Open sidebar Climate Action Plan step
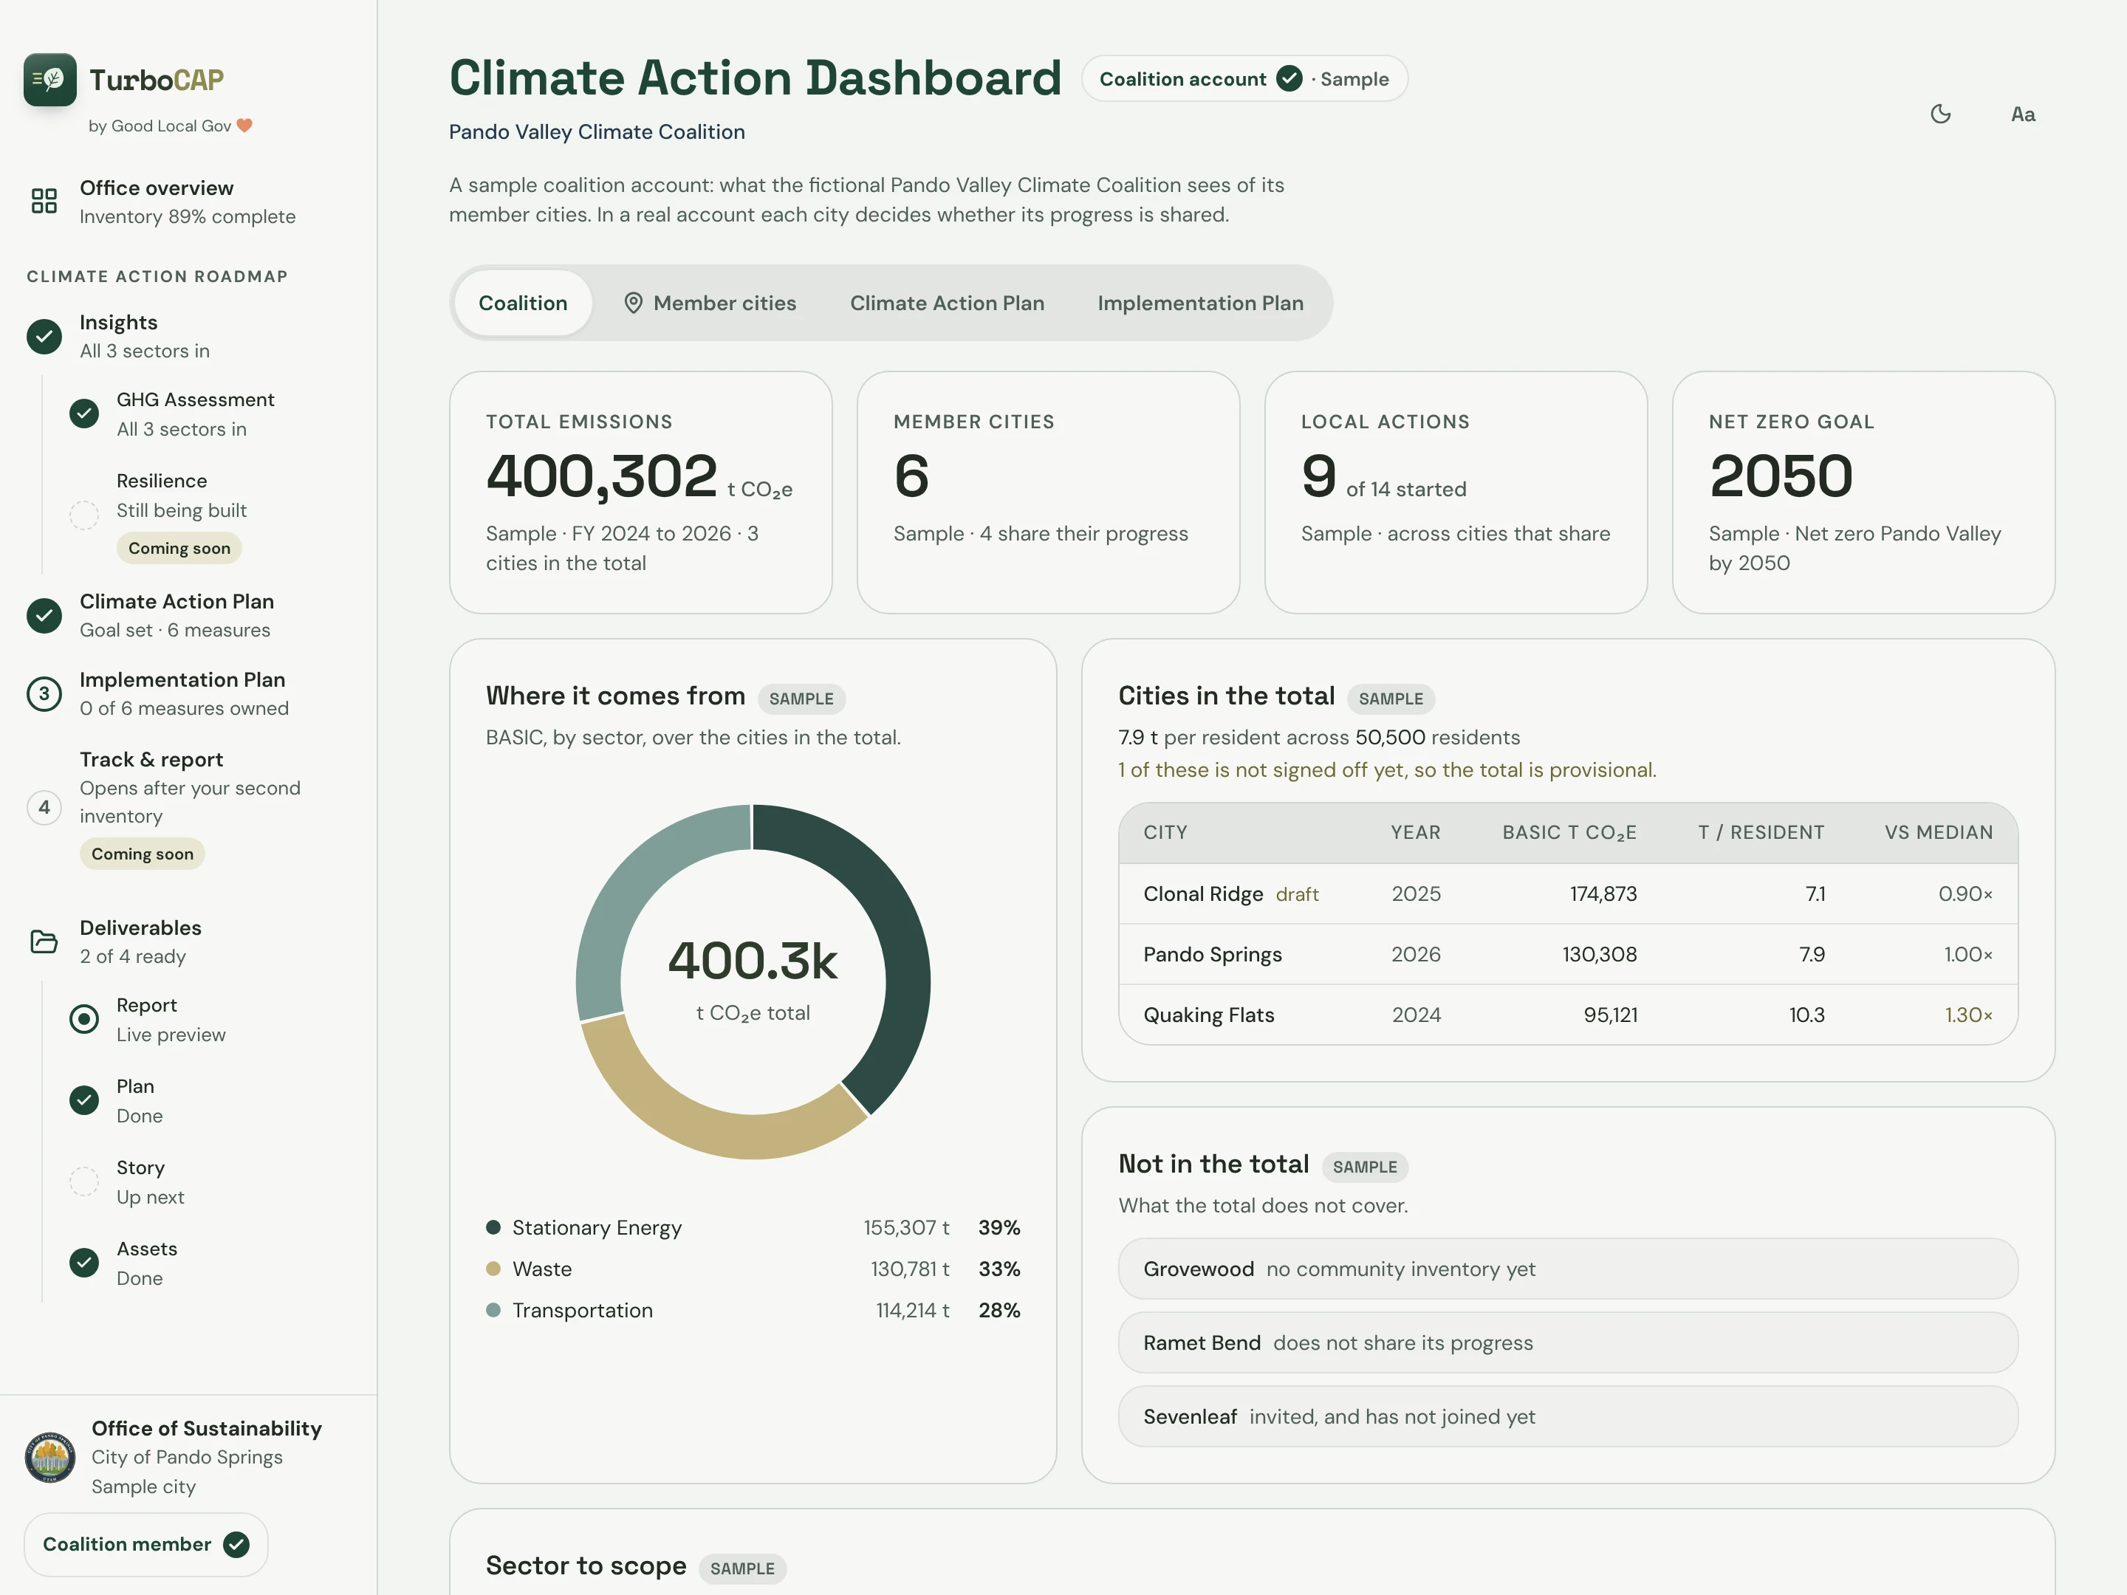The width and height of the screenshot is (2127, 1595). [x=188, y=615]
